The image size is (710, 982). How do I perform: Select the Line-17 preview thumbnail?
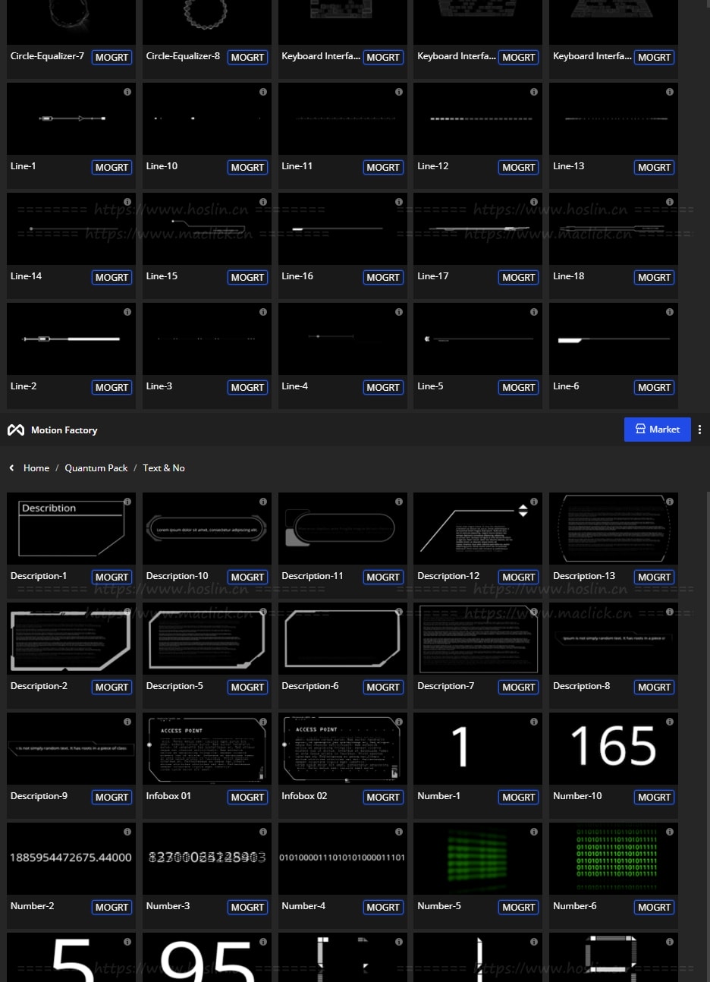pyautogui.click(x=478, y=228)
